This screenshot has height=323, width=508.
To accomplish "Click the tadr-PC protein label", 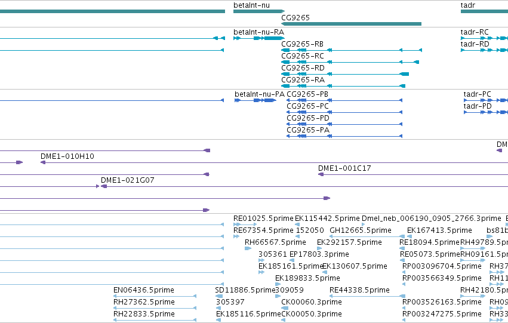I will [477, 94].
